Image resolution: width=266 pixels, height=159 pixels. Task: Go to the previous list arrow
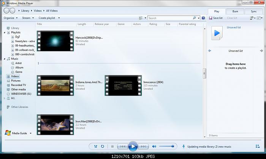coord(210,51)
